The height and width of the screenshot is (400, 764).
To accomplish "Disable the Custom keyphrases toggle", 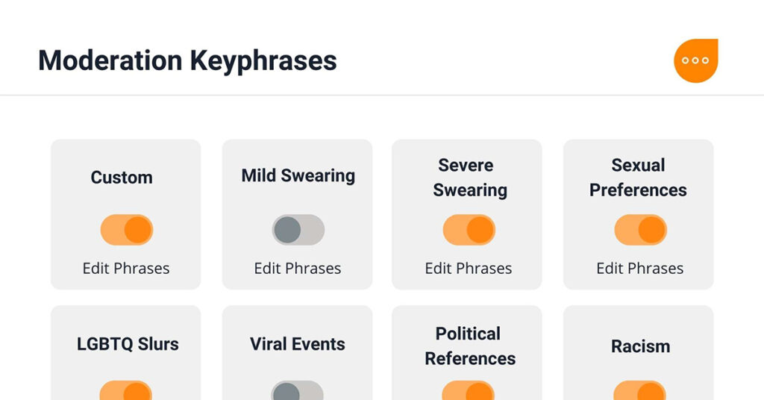I will point(127,230).
